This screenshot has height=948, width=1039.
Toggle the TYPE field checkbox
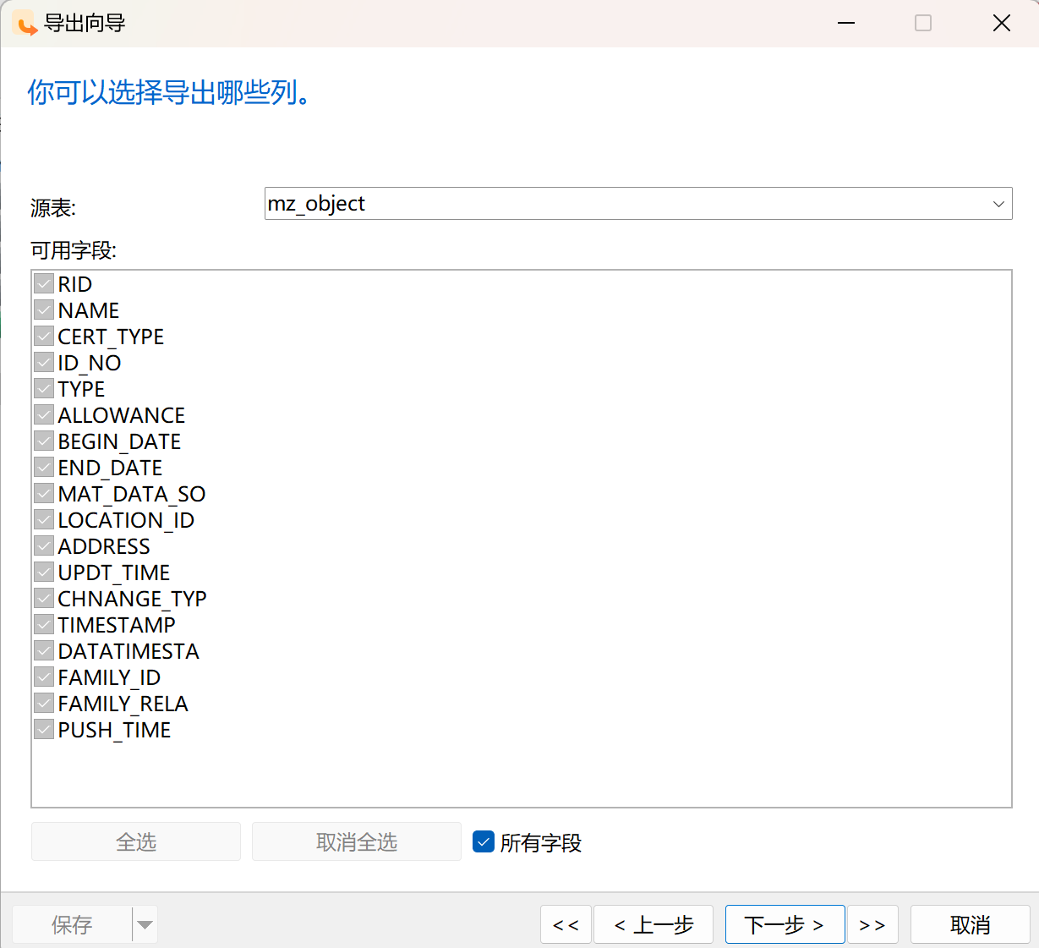[x=44, y=388]
